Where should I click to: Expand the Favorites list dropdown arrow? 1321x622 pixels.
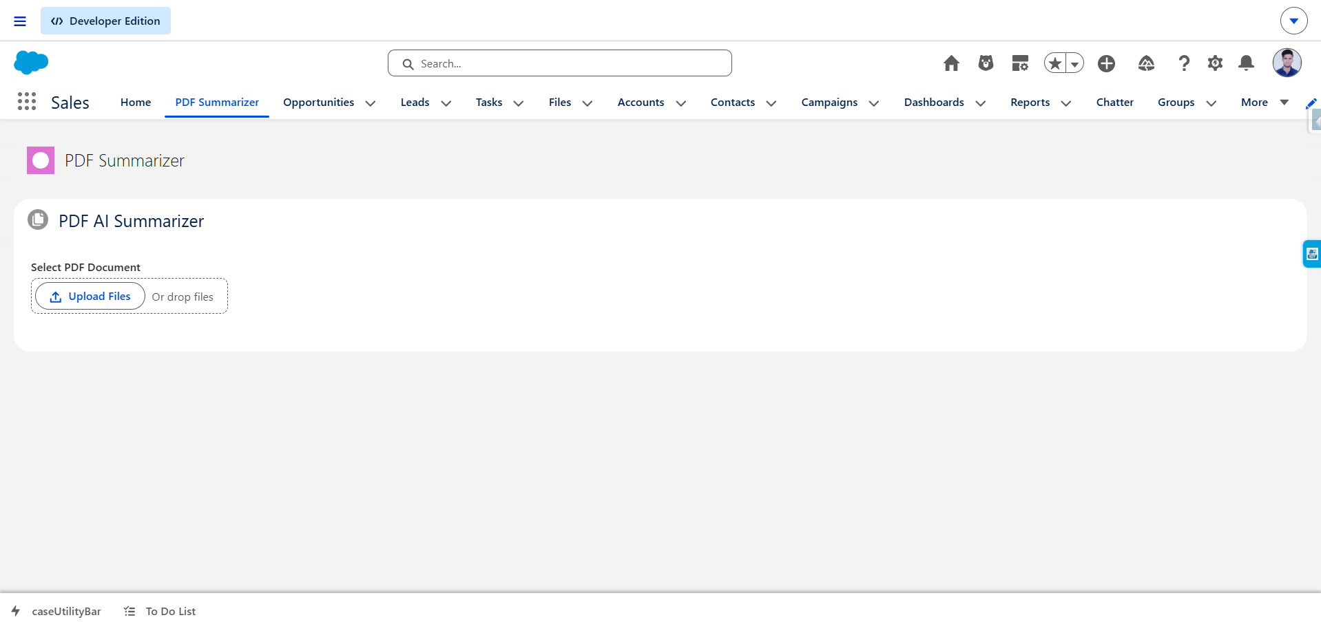coord(1075,63)
